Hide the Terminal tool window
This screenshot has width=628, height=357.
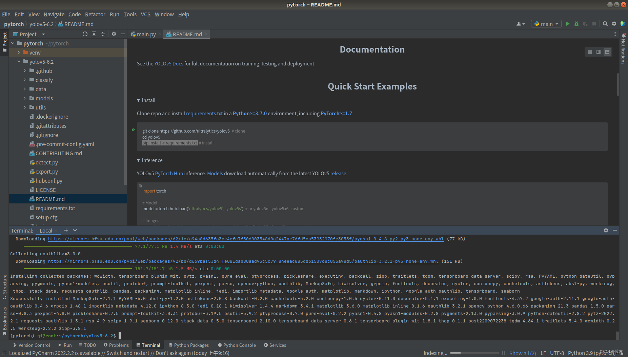click(615, 230)
